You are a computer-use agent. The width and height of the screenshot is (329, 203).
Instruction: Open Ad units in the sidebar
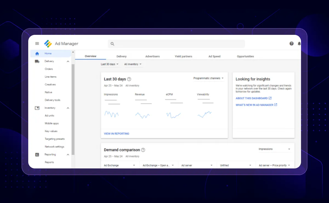[49, 116]
